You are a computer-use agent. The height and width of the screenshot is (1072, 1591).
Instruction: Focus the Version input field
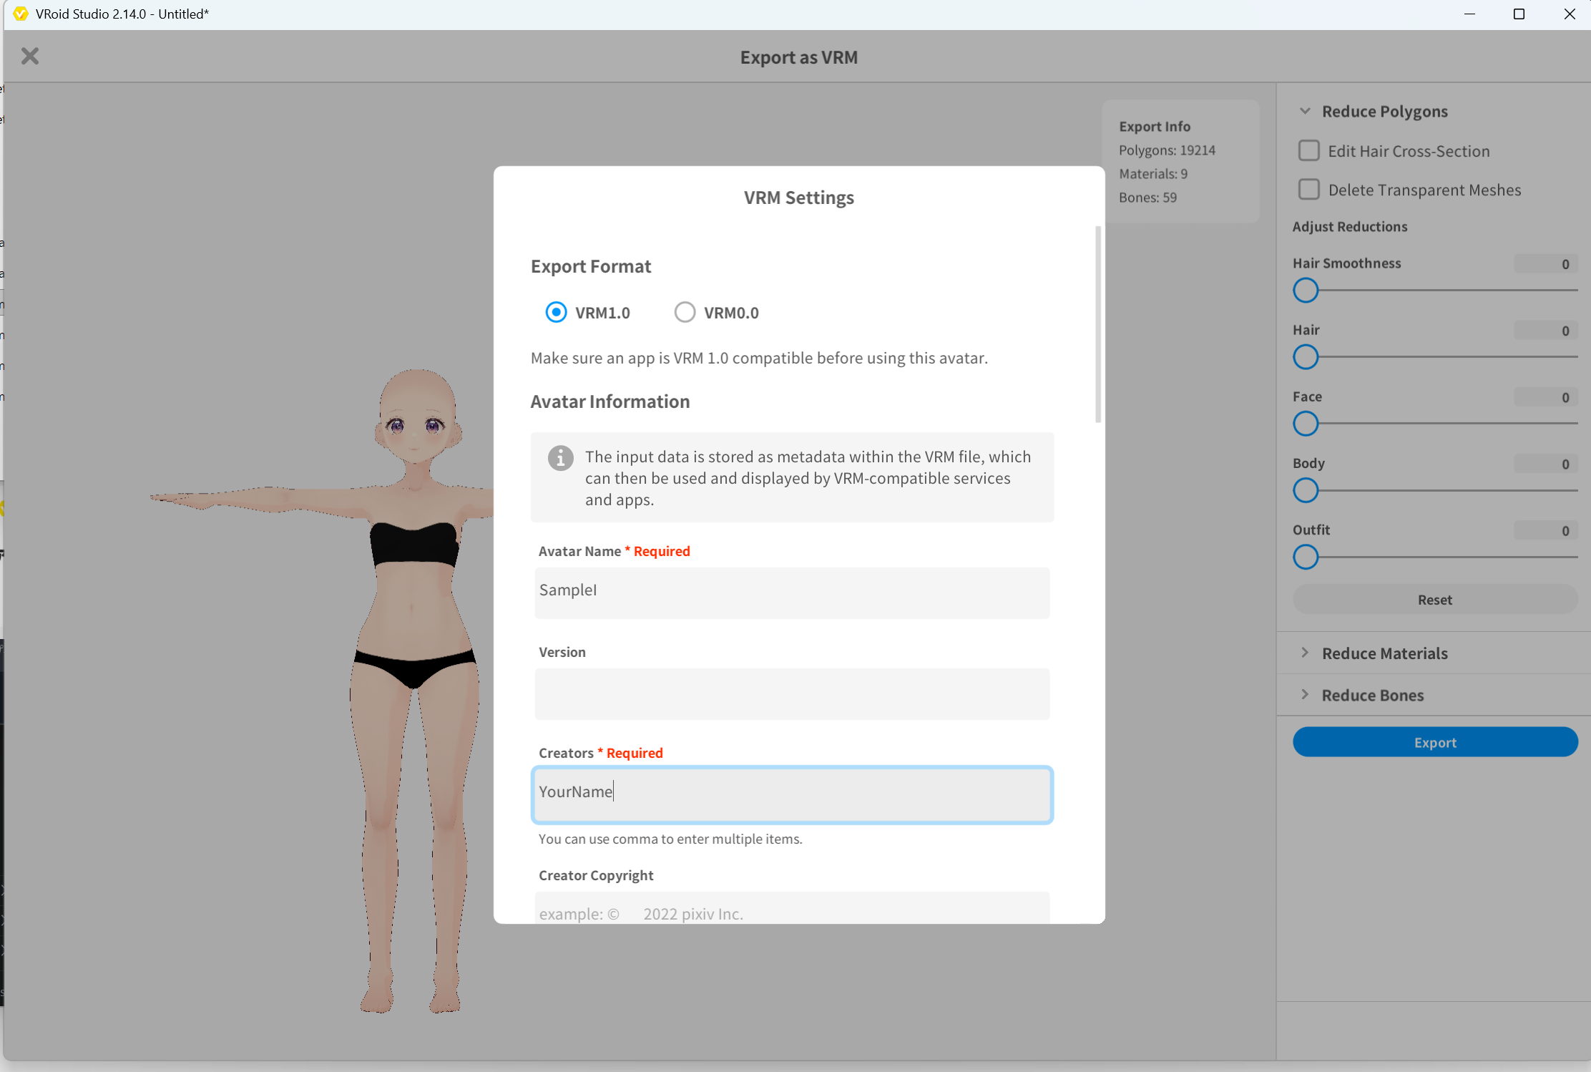point(792,694)
